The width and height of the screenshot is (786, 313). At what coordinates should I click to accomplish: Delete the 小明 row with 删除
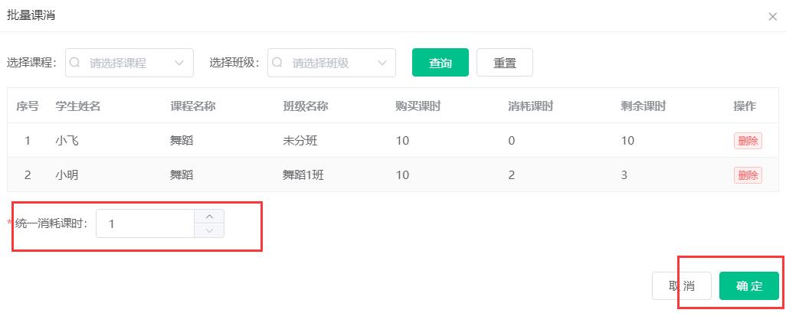[748, 174]
